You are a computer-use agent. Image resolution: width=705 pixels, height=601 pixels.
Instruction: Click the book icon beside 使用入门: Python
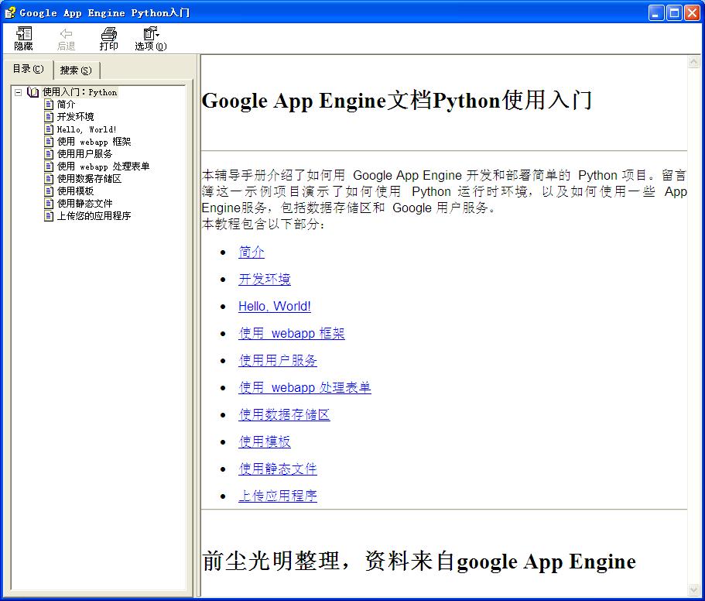[33, 92]
